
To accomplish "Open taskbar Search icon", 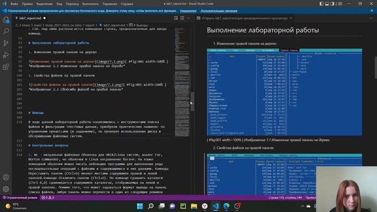I will [151, 206].
